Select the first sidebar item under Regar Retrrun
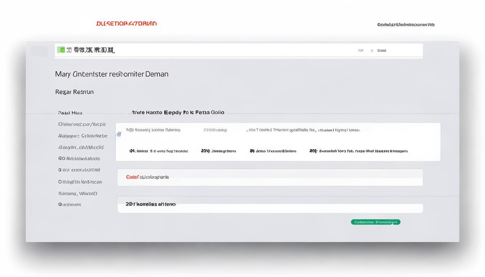Image resolution: width=485 pixels, height=277 pixels. [82, 124]
